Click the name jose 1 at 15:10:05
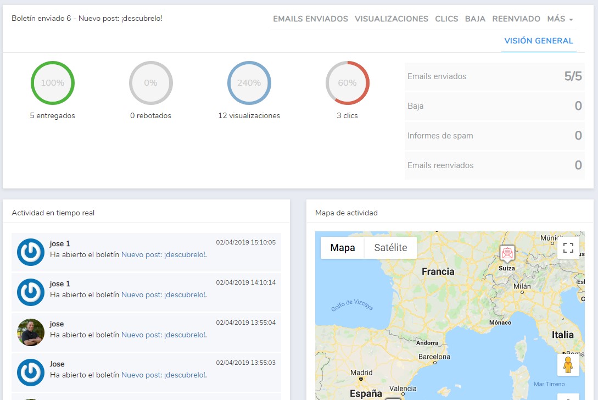The height and width of the screenshot is (400, 598). pyautogui.click(x=60, y=243)
